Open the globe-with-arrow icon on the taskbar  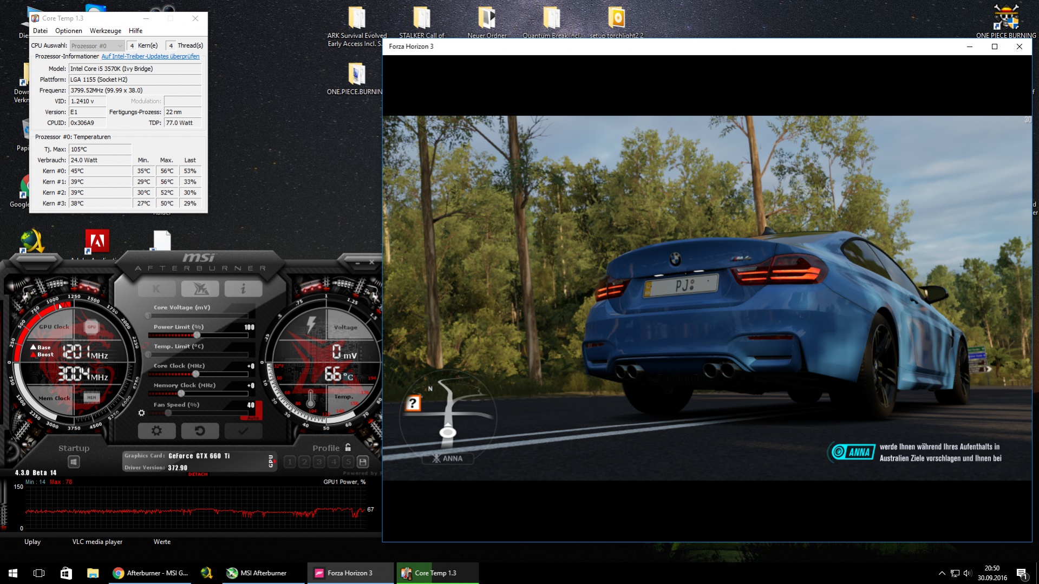point(206,573)
